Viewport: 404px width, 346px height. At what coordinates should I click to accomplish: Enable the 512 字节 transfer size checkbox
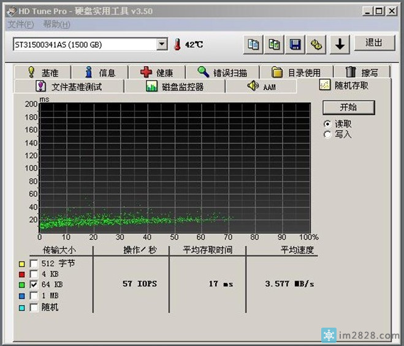[x=34, y=263]
